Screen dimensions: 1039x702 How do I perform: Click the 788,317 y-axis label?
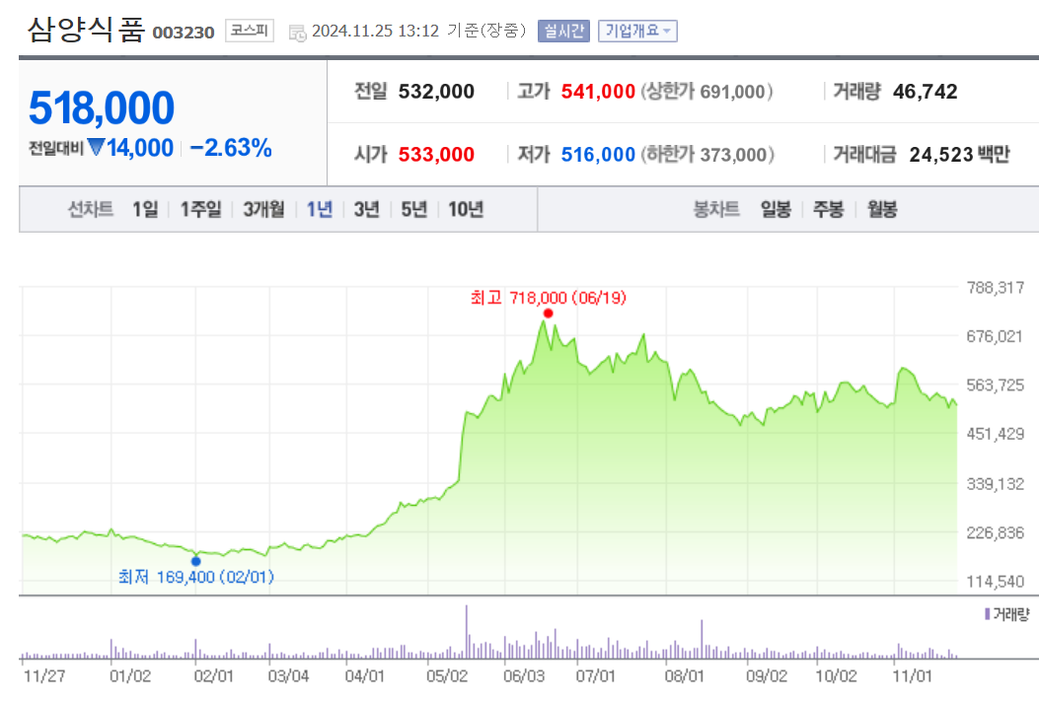pos(996,288)
